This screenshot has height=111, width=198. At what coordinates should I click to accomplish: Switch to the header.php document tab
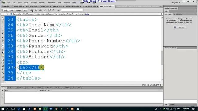pyautogui.click(x=58, y=6)
